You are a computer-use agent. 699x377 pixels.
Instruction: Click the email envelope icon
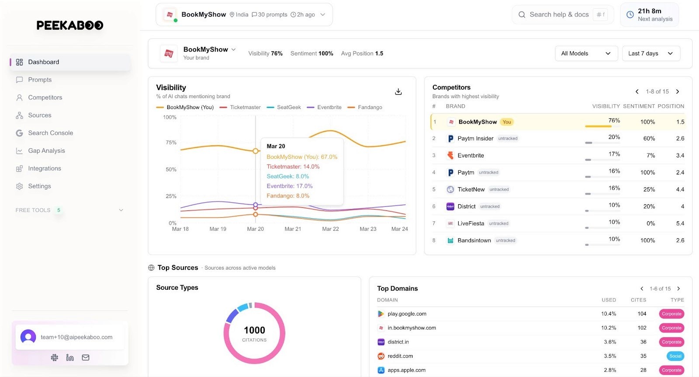(x=86, y=357)
